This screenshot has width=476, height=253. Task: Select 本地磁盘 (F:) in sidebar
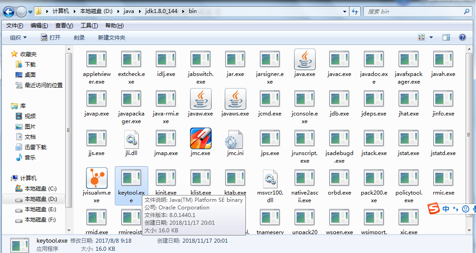[x=41, y=220]
